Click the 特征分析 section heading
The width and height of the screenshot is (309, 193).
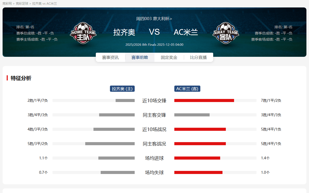pos(21,78)
